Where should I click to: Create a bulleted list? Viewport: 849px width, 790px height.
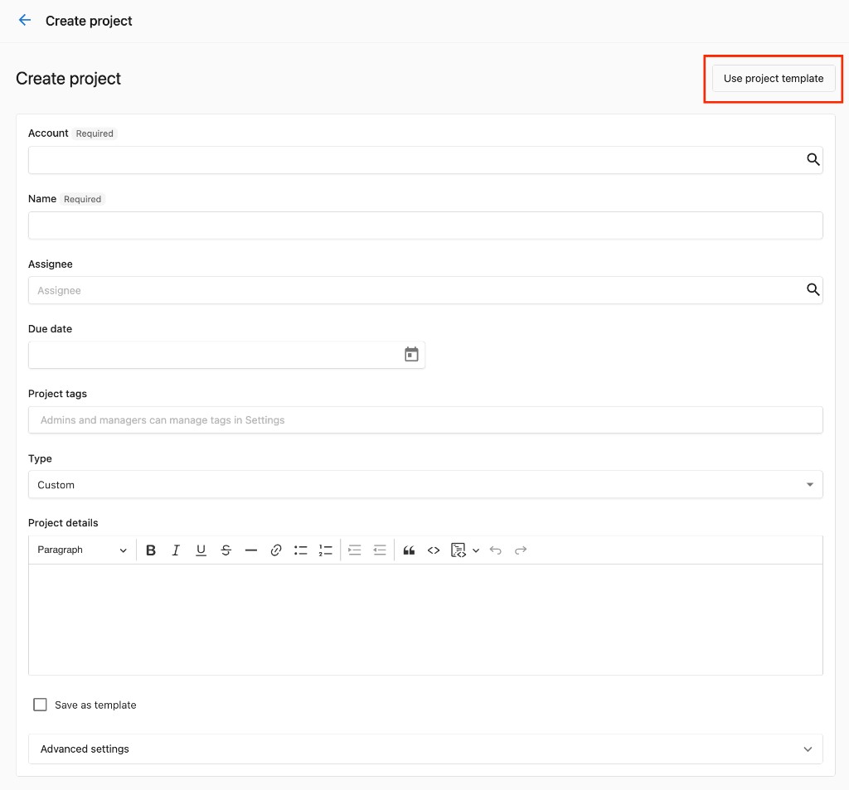(300, 550)
